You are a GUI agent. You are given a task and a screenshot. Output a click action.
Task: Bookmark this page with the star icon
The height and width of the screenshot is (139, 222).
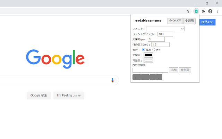click(188, 11)
